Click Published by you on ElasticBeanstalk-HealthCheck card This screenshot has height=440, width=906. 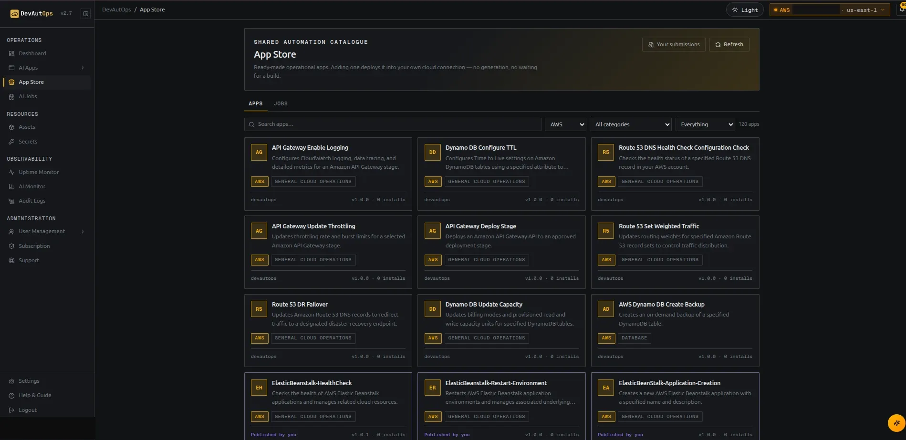coord(273,435)
